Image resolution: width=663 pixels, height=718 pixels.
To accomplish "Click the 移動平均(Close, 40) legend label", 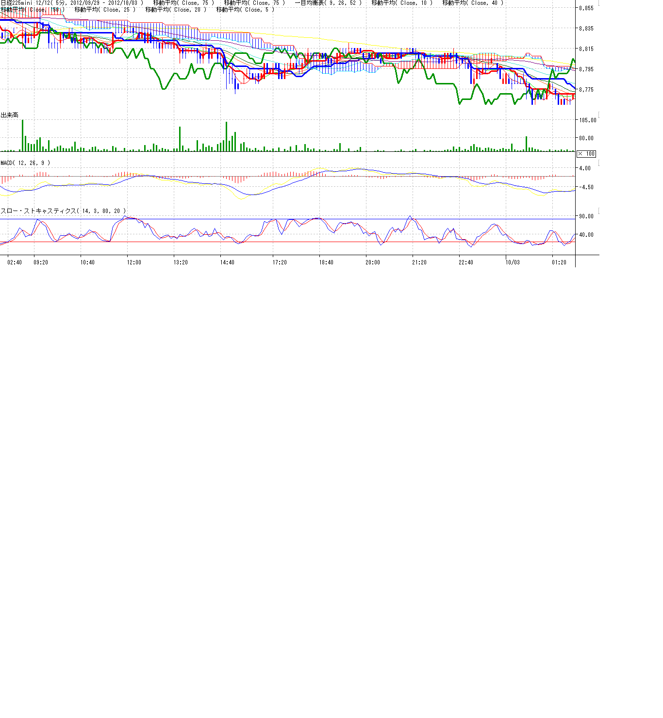I will click(473, 3).
